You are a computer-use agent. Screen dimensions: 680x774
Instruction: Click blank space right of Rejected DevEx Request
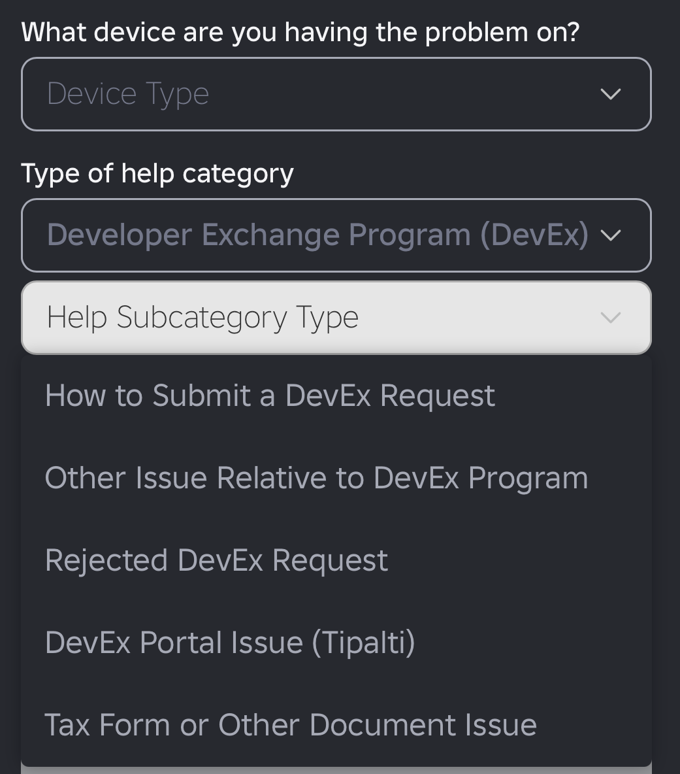[x=518, y=560]
